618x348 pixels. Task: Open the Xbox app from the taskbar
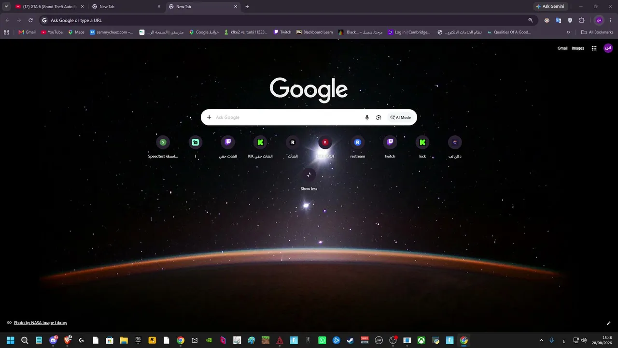pos(421,340)
